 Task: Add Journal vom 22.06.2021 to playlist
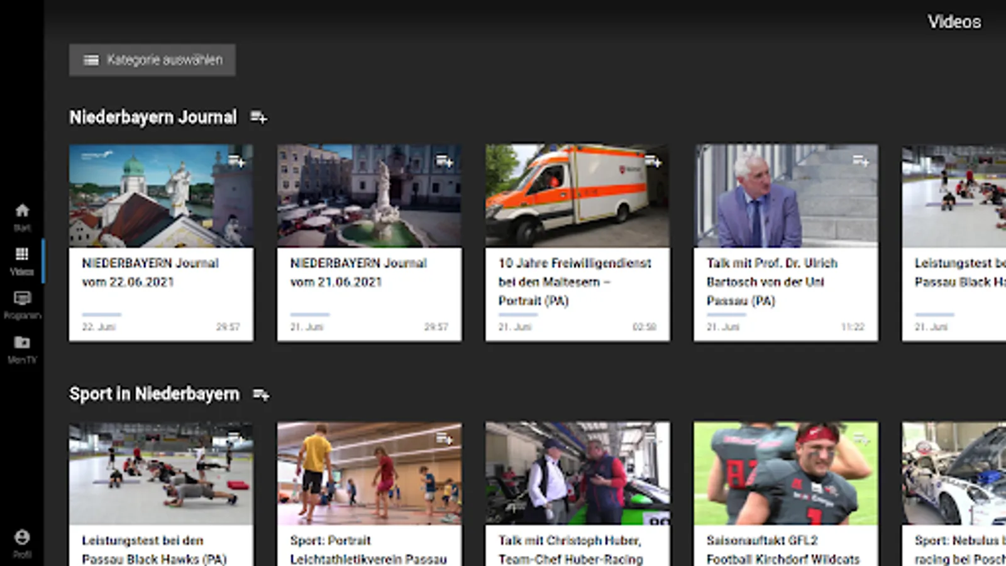point(236,161)
